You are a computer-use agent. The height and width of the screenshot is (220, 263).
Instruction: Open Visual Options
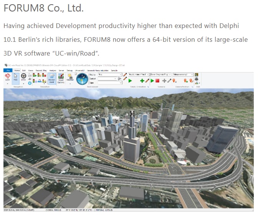pos(61,79)
